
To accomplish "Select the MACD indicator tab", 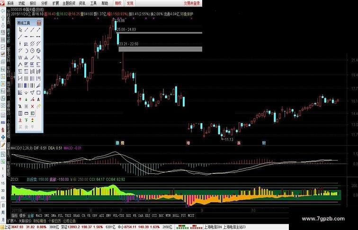I will [39, 215].
